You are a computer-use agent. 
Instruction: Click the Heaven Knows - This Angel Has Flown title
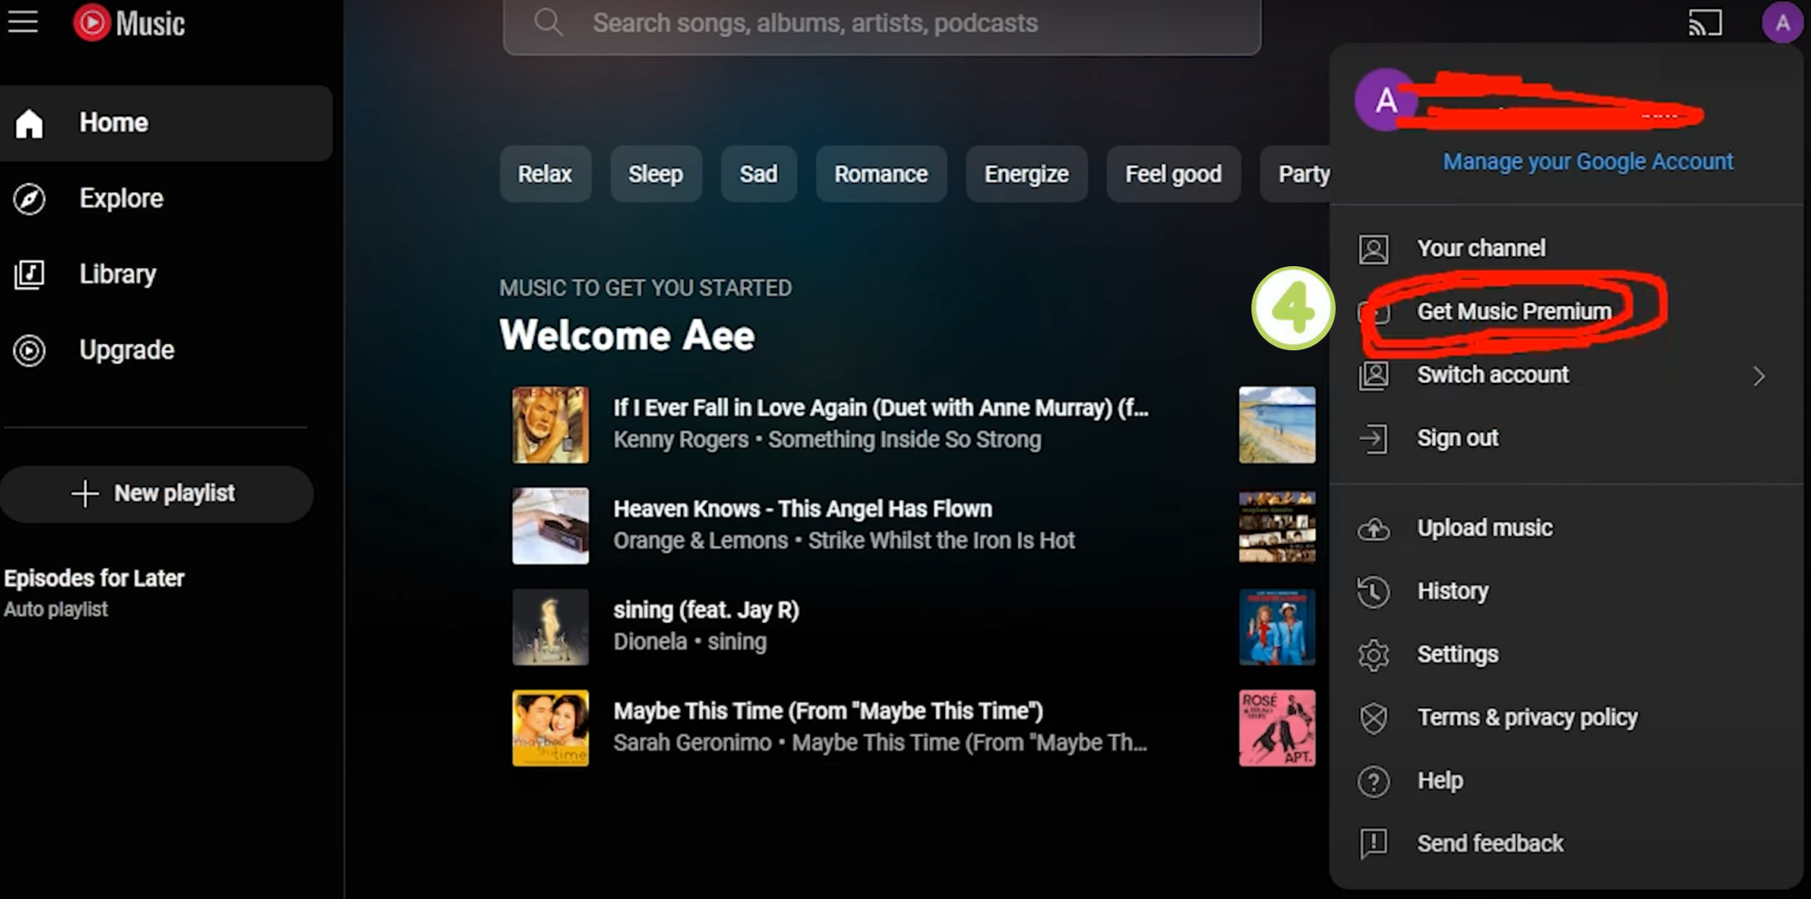(803, 510)
